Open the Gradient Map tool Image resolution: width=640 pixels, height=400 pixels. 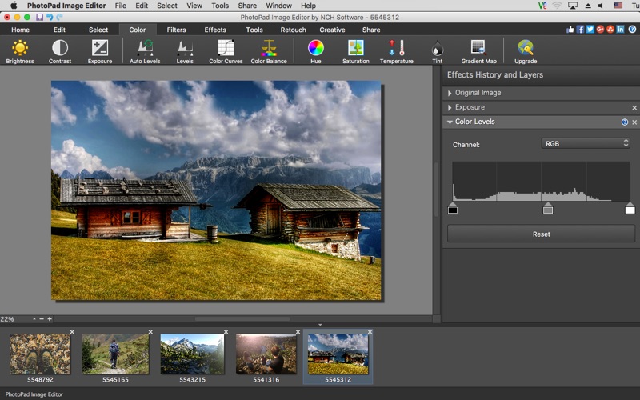478,50
